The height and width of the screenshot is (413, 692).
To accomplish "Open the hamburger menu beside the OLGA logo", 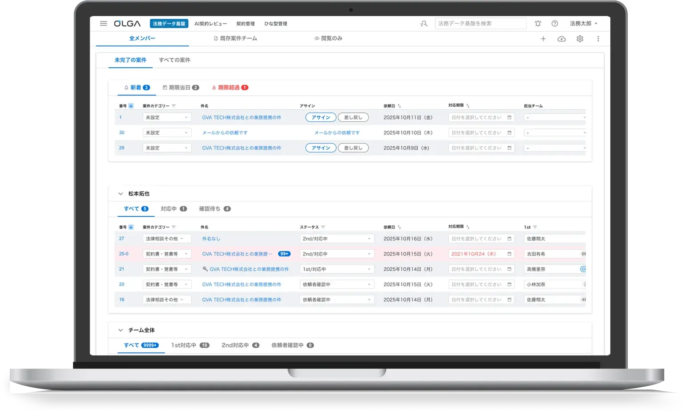I will click(x=103, y=24).
